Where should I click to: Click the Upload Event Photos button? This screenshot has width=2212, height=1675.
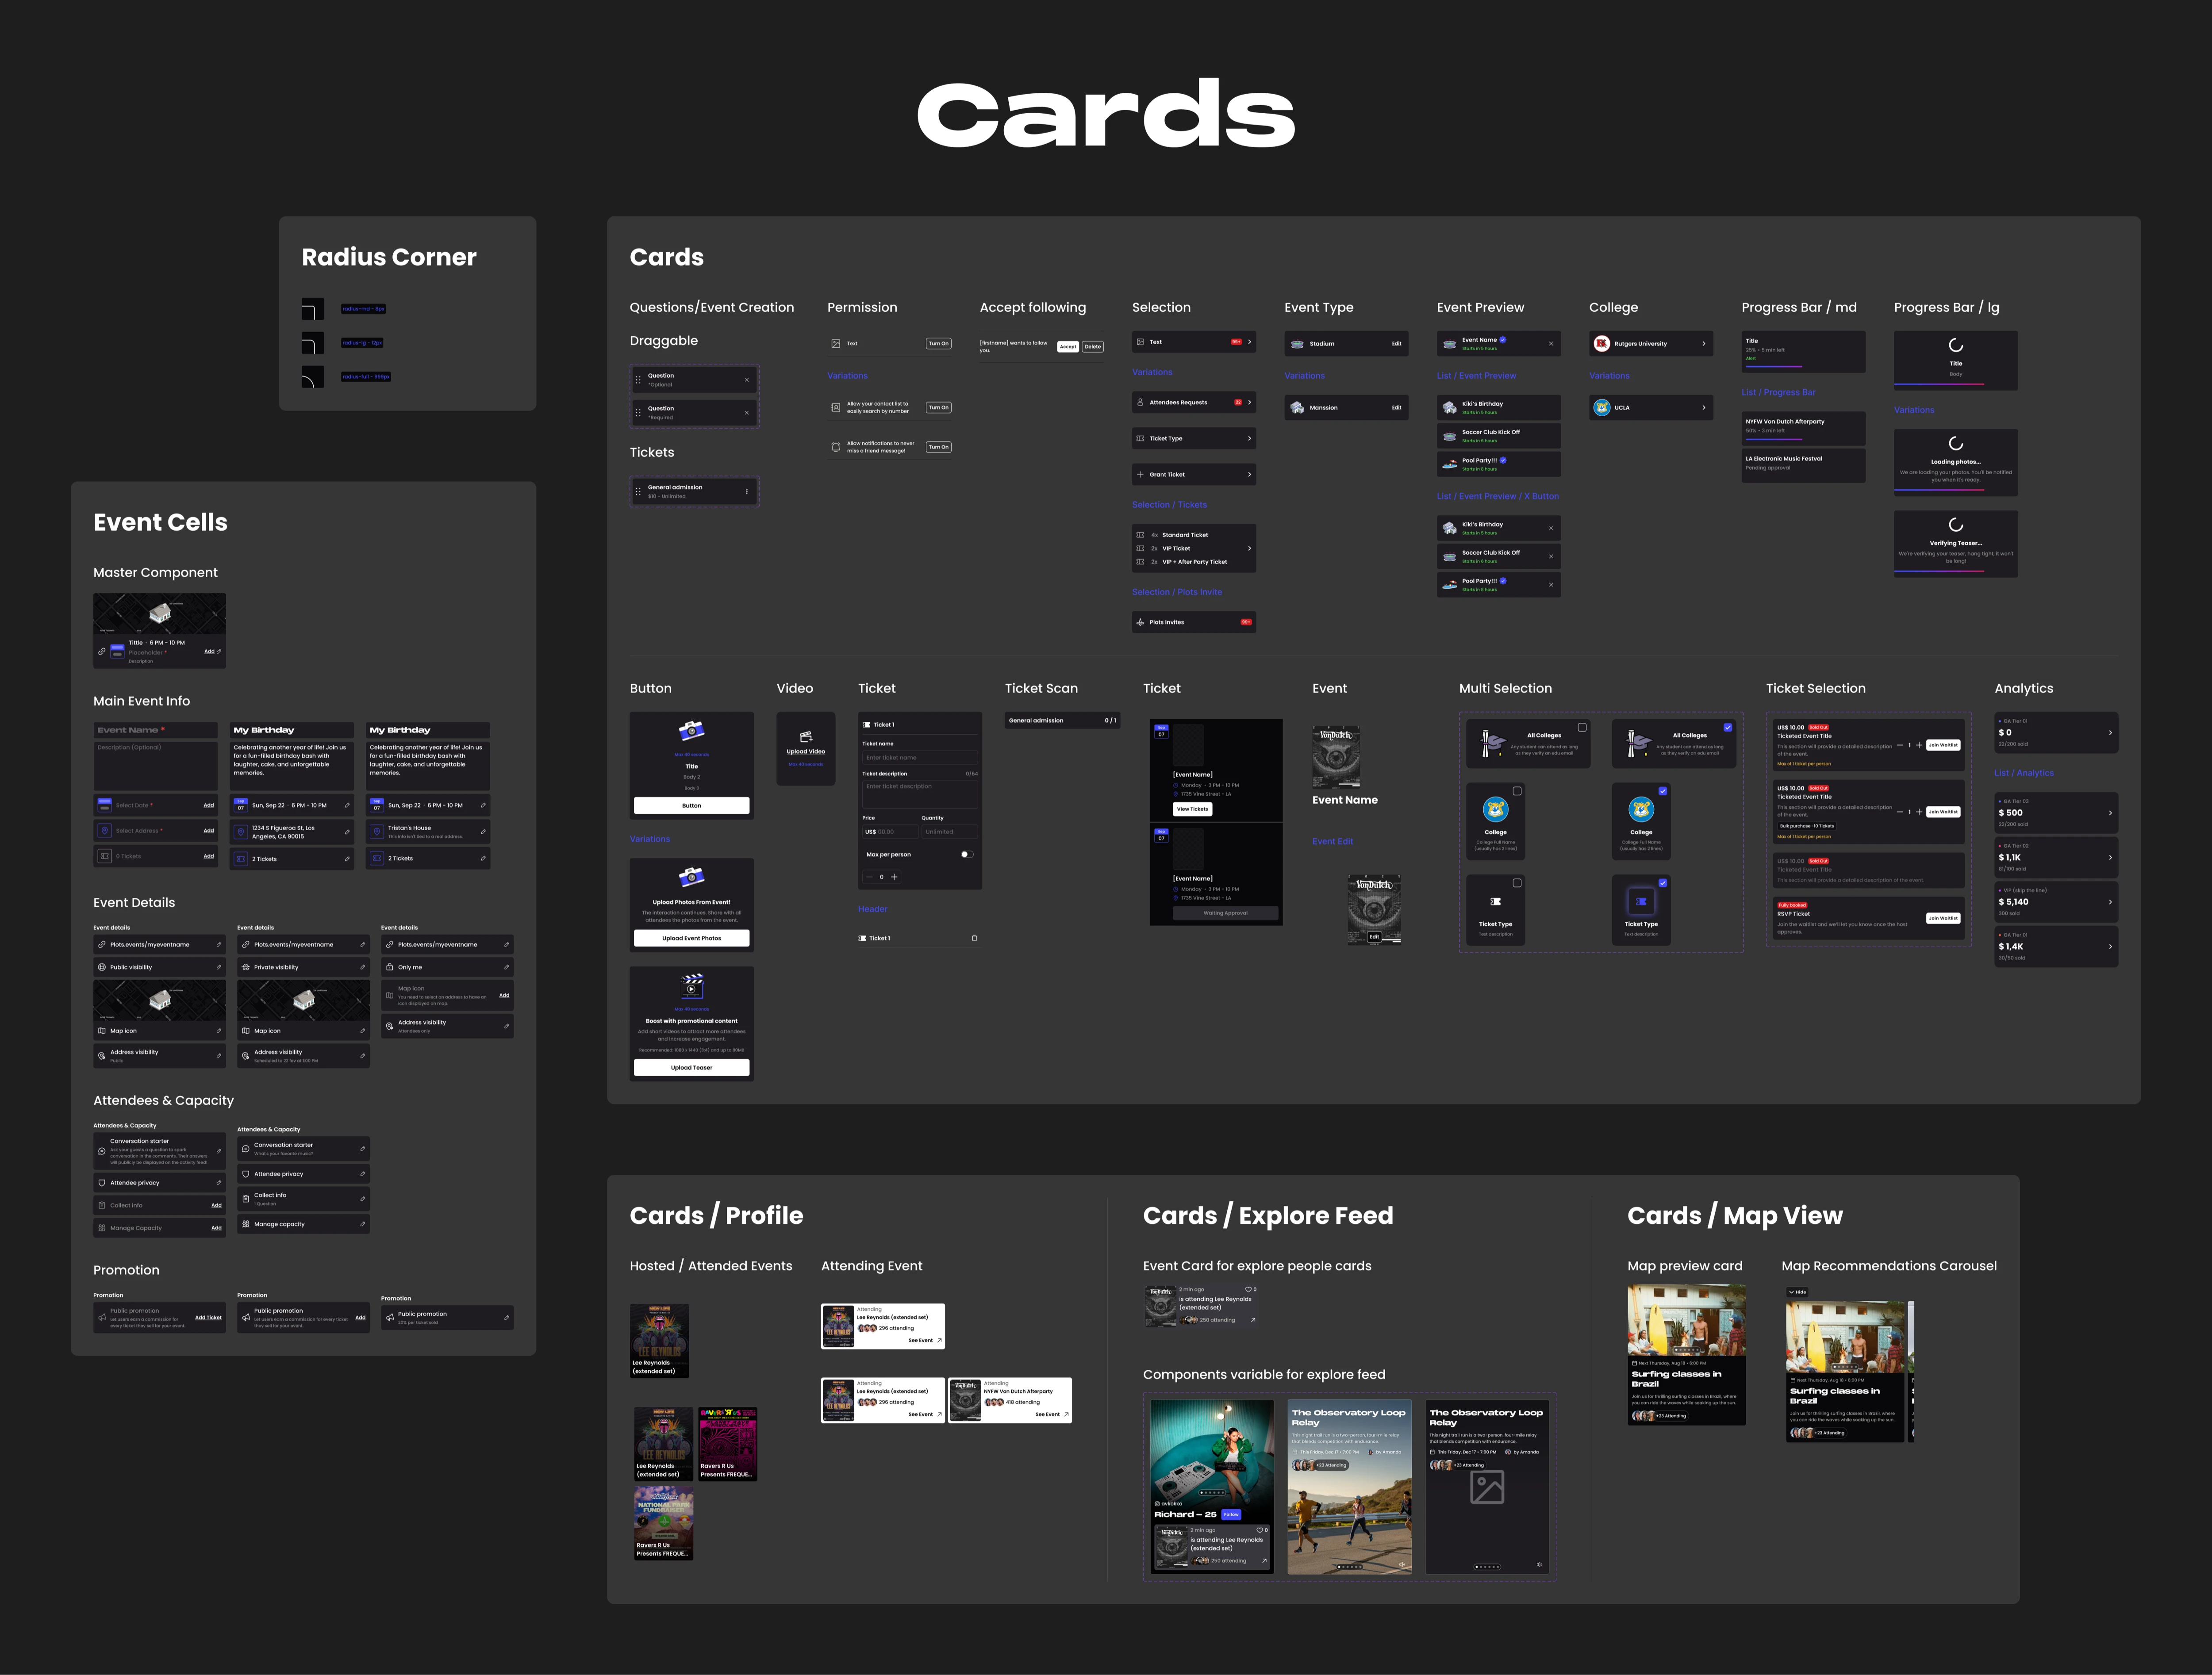click(691, 938)
